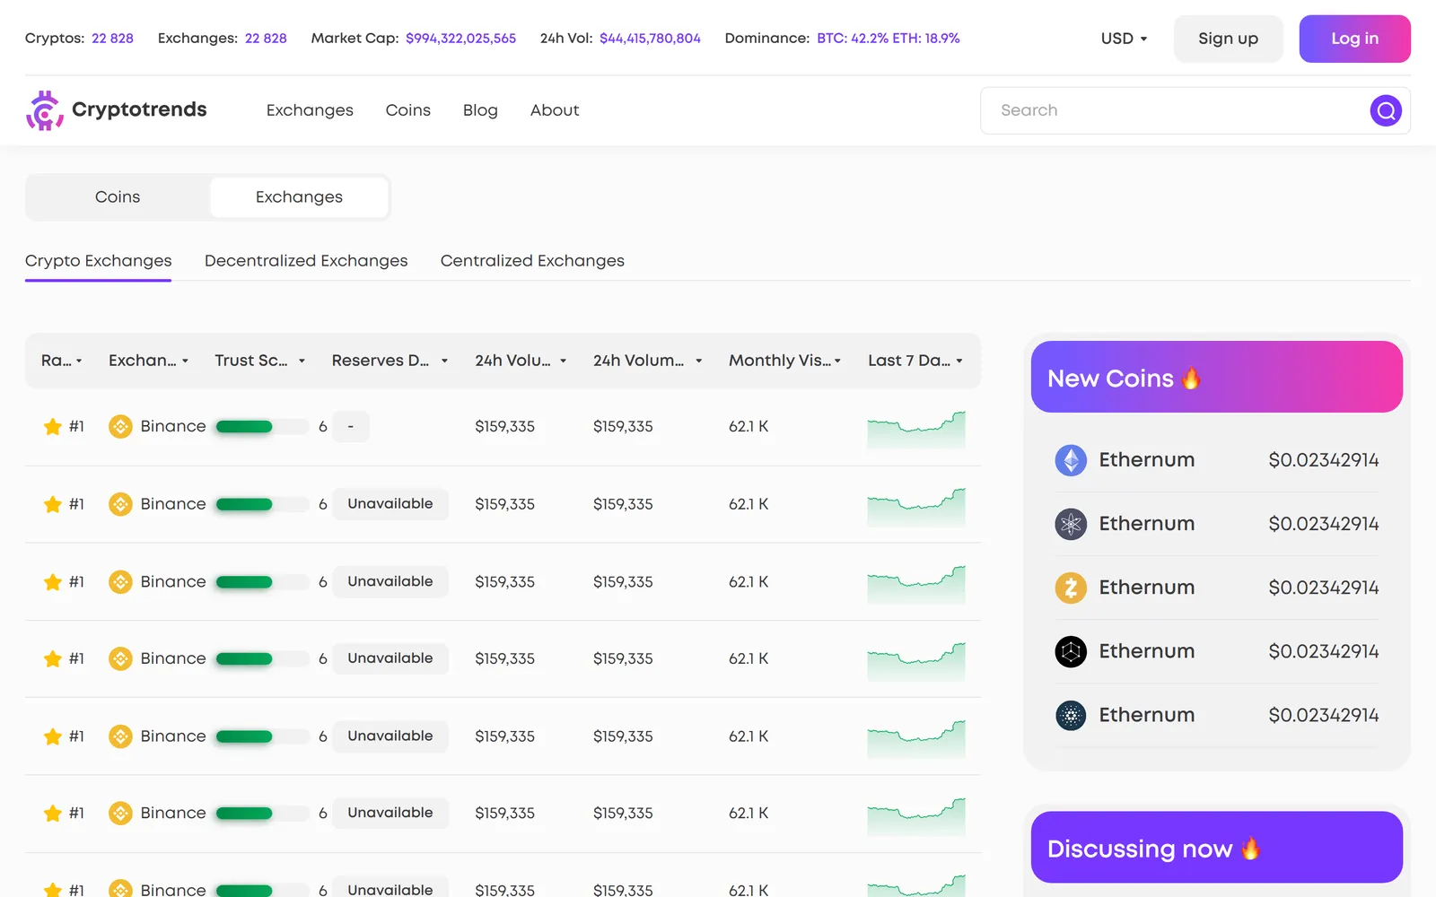Sort by the '24h Volum...' column header
The height and width of the screenshot is (897, 1436).
tap(648, 361)
